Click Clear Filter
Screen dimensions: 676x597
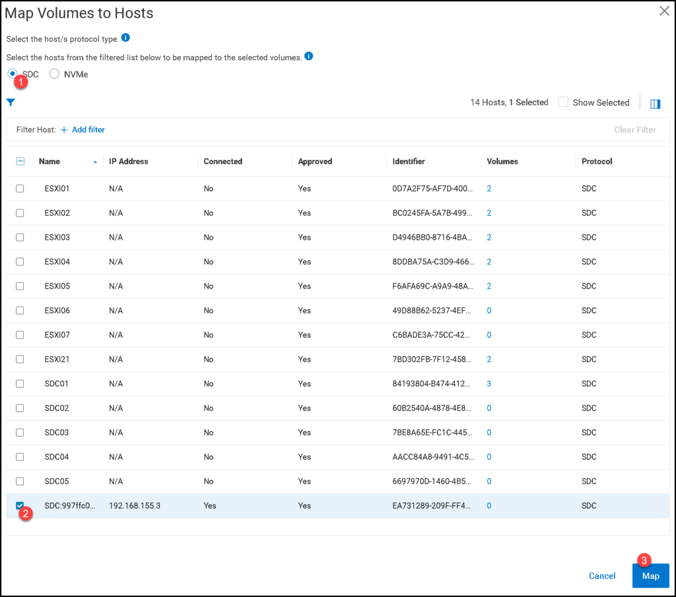coord(634,129)
